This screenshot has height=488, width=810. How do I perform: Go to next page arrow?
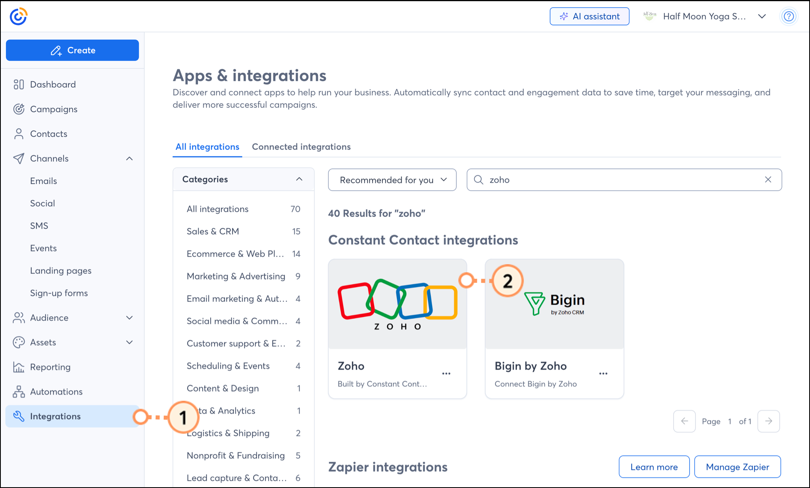[x=768, y=421]
